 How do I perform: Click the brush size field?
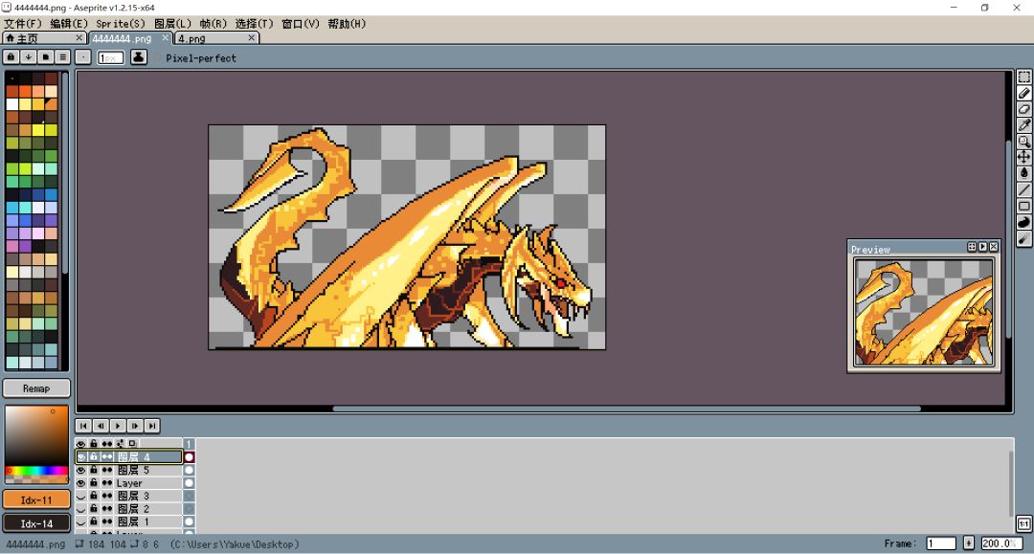110,58
